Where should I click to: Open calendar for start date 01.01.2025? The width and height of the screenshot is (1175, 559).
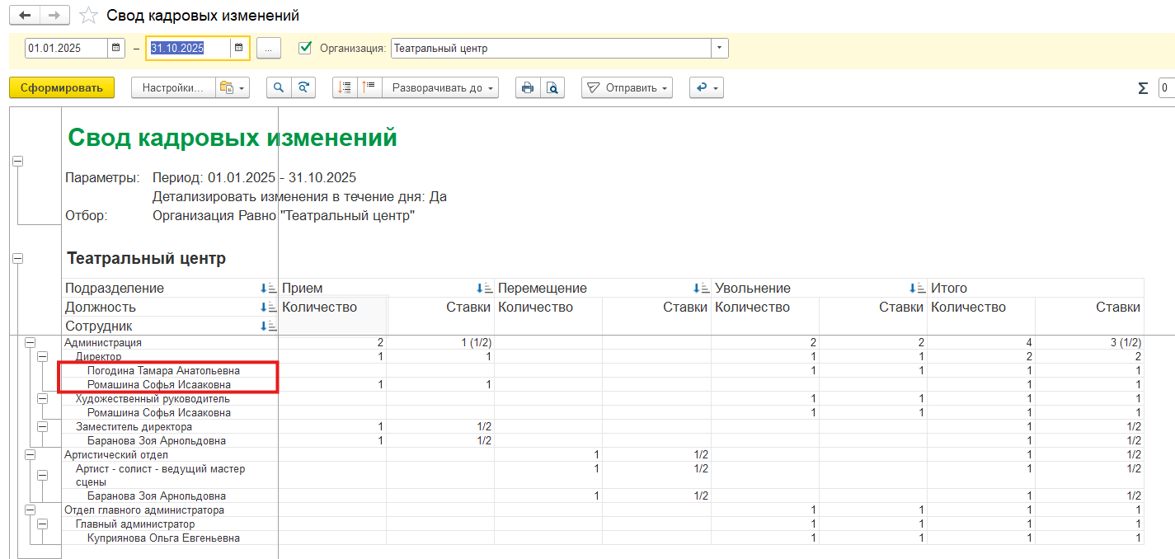pos(116,48)
